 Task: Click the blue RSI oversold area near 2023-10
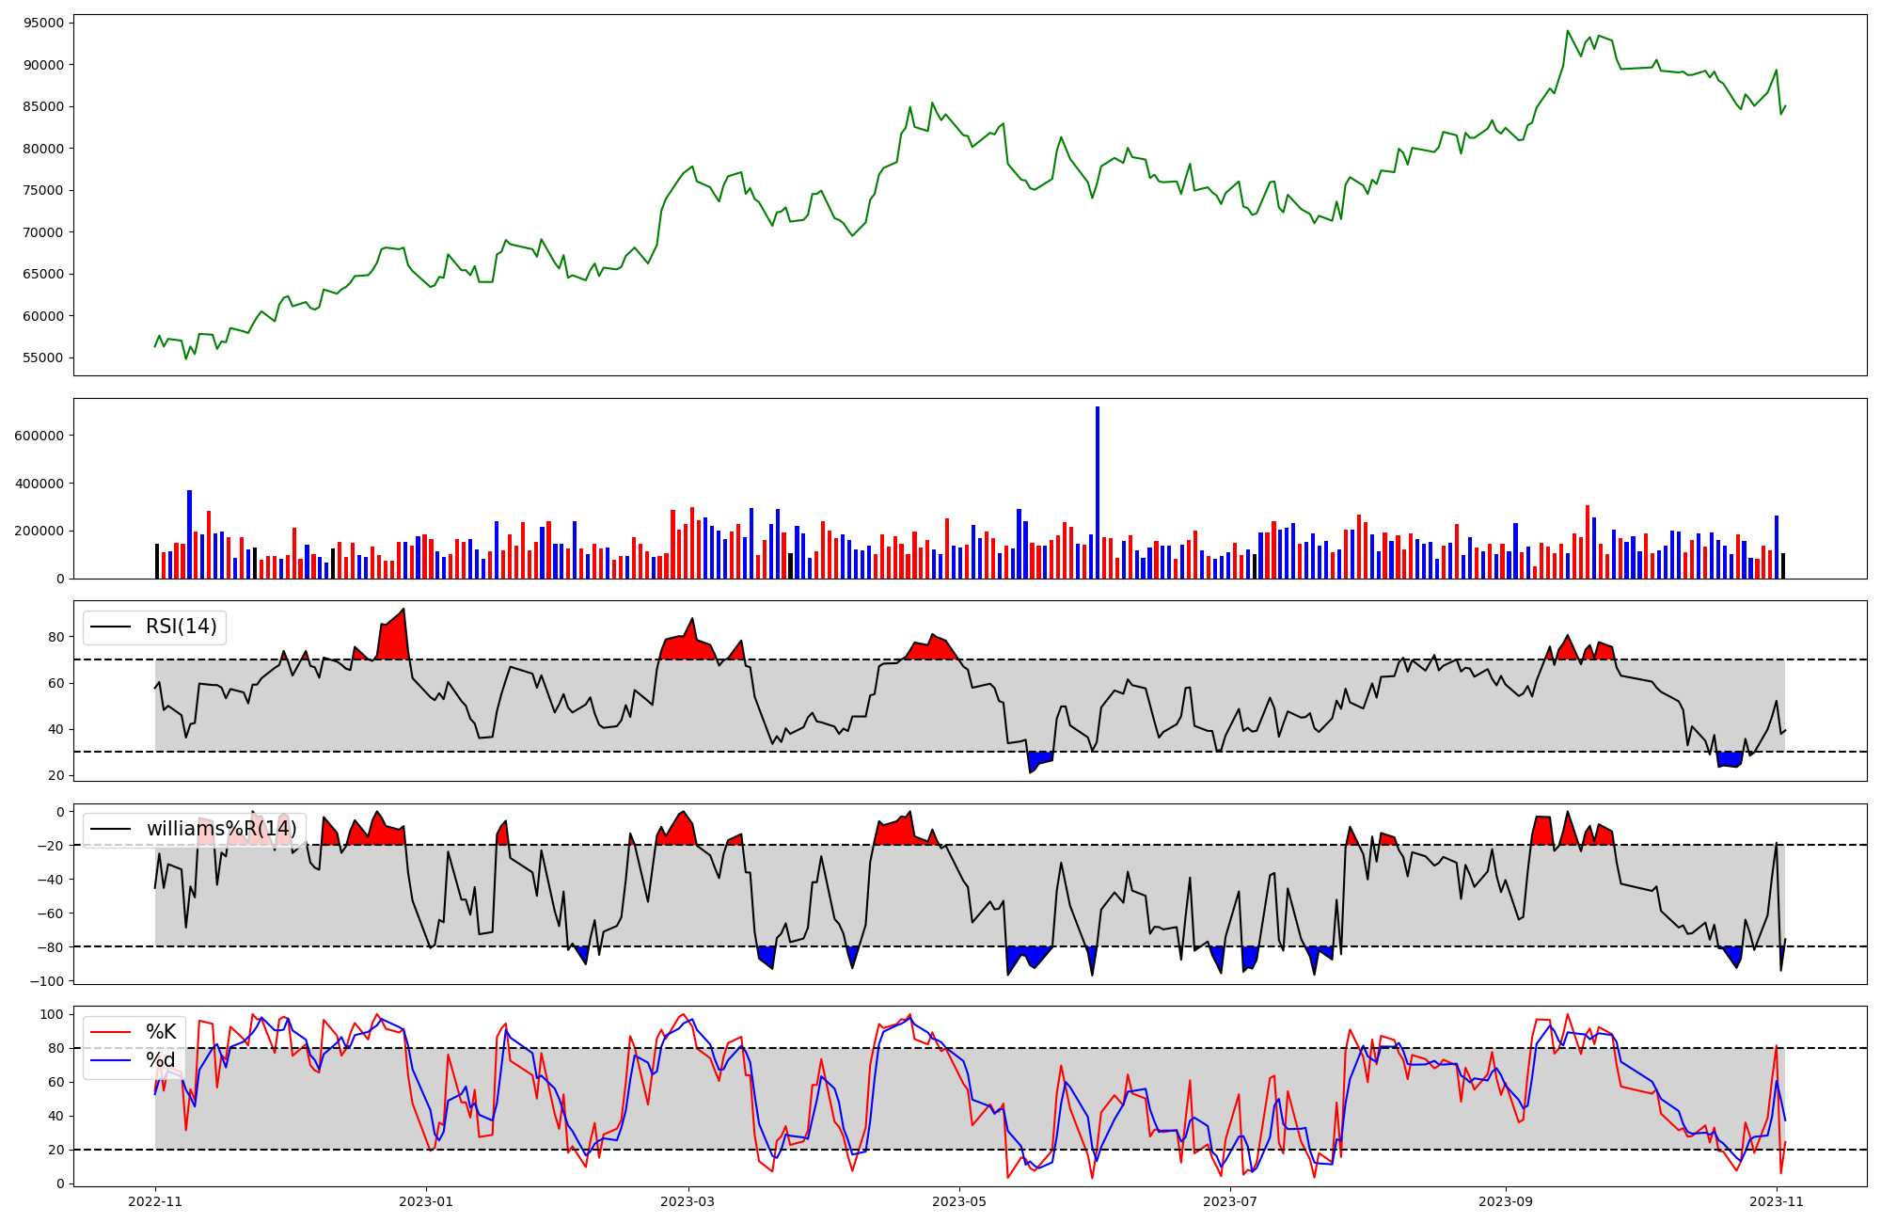tap(1729, 758)
